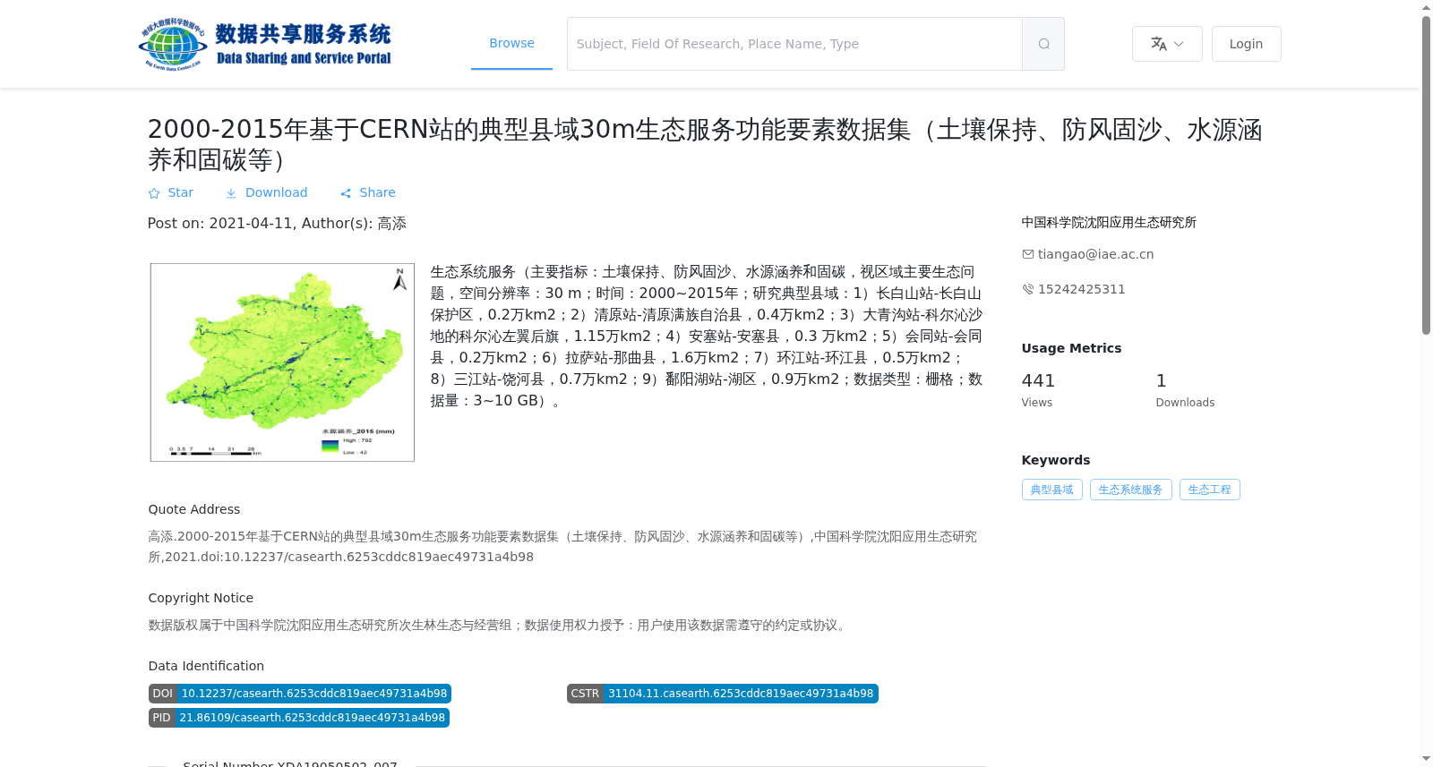Click the mail envelope icon

click(x=1028, y=254)
